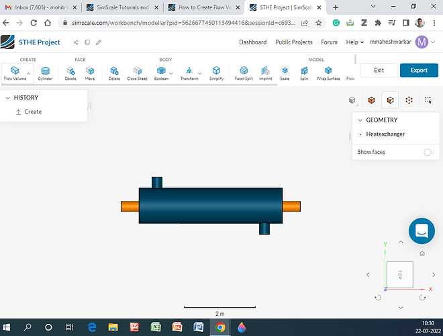Bookmark this page with the star
This screenshot has height=336, width=443.
318,23
